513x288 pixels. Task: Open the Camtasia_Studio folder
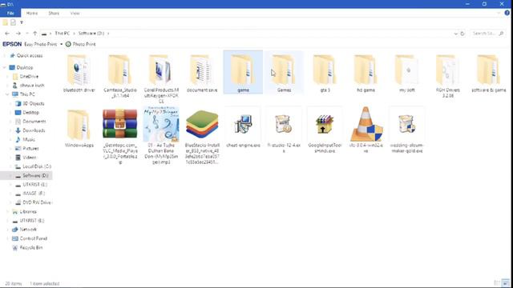pos(120,76)
